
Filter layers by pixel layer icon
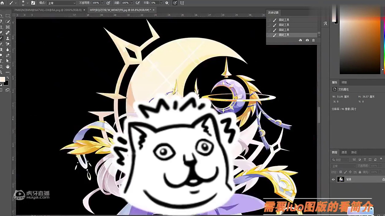click(x=354, y=159)
